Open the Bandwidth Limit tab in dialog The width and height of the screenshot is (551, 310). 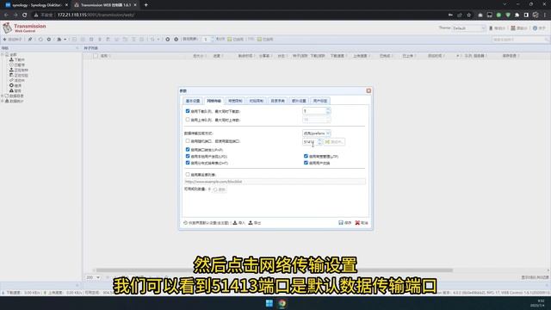click(x=235, y=101)
